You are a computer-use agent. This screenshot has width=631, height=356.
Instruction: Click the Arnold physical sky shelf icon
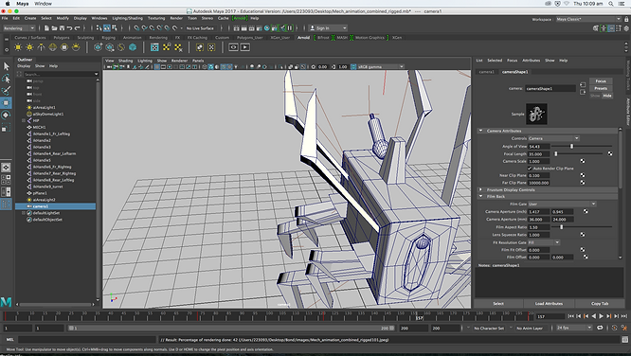coord(76,47)
